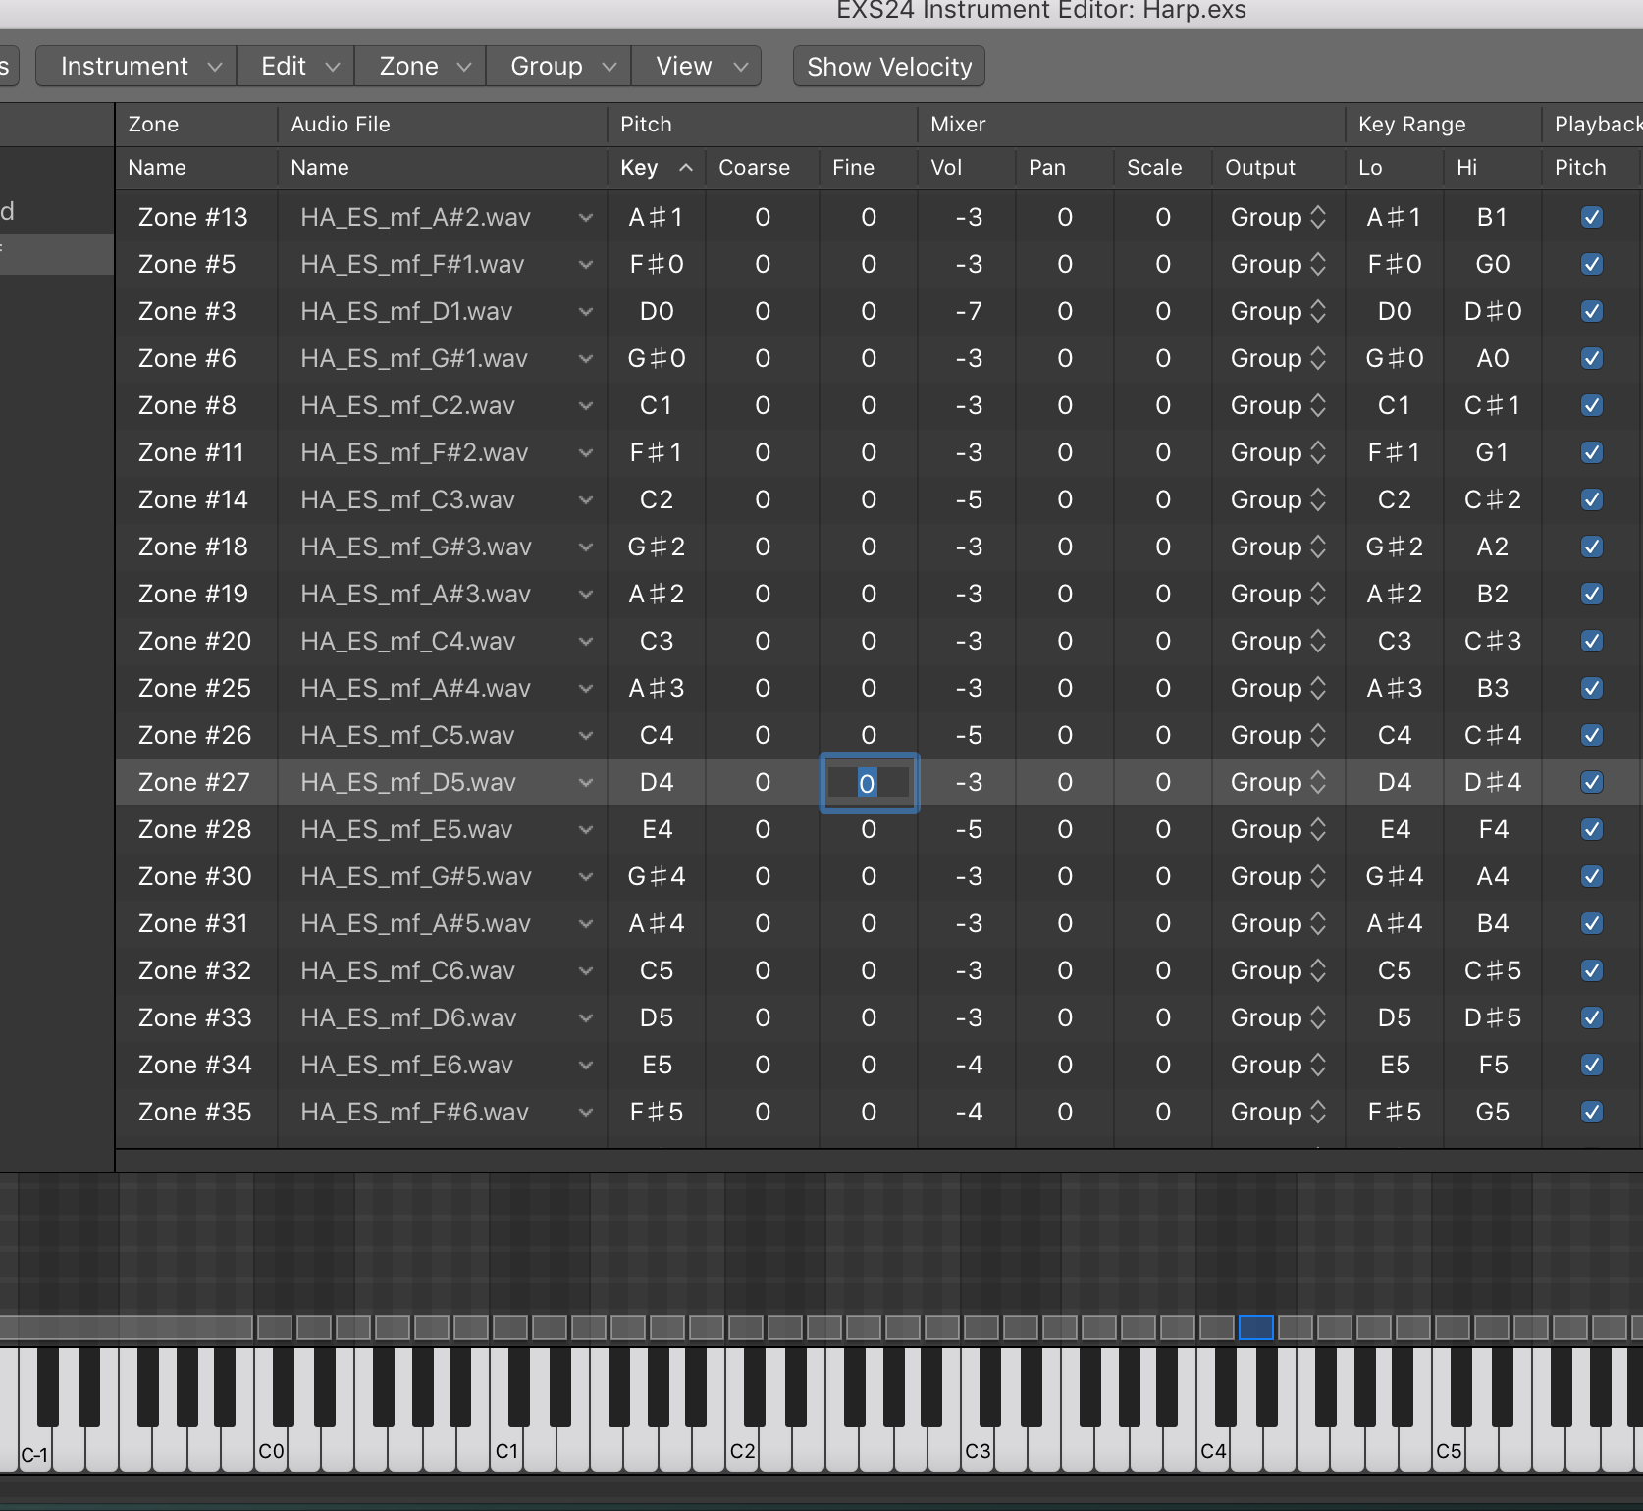Click the Output stepper arrows for Zone #27
Image resolution: width=1643 pixels, height=1511 pixels.
[1318, 782]
